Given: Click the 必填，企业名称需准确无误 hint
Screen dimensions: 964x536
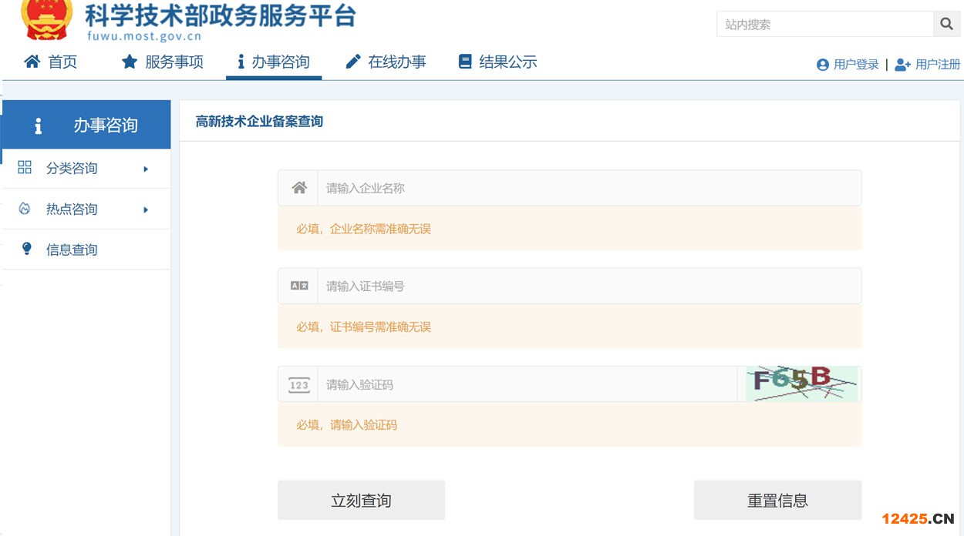Looking at the screenshot, I should [x=363, y=229].
